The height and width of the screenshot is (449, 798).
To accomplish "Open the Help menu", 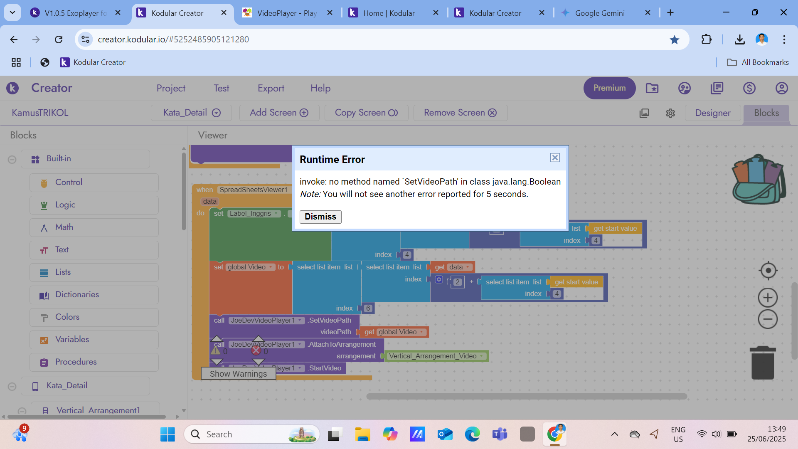I will pos(320,88).
